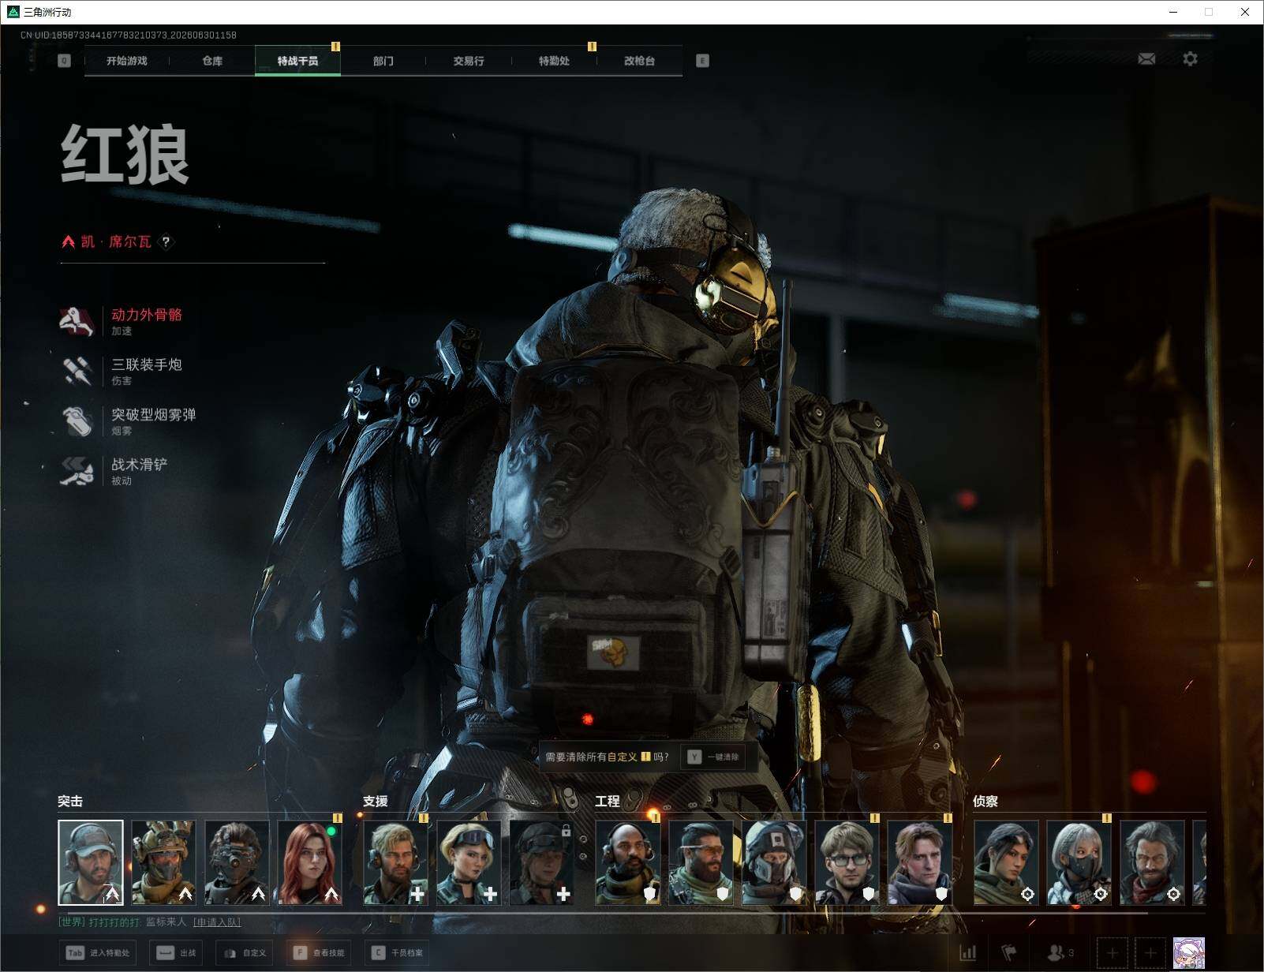This screenshot has width=1264, height=972.
Task: Open the 改枪台 tab
Action: click(639, 61)
